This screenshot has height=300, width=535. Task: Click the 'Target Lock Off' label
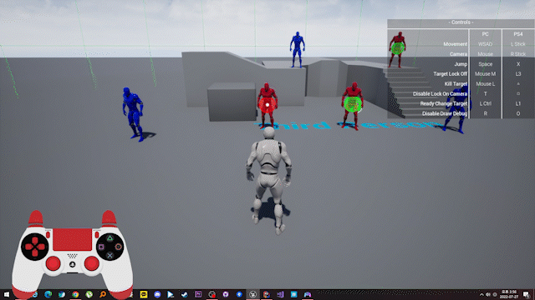tap(450, 74)
